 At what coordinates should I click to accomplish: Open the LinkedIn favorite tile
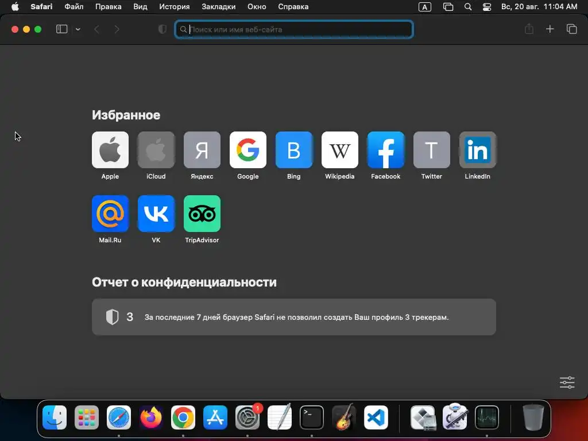tap(477, 150)
